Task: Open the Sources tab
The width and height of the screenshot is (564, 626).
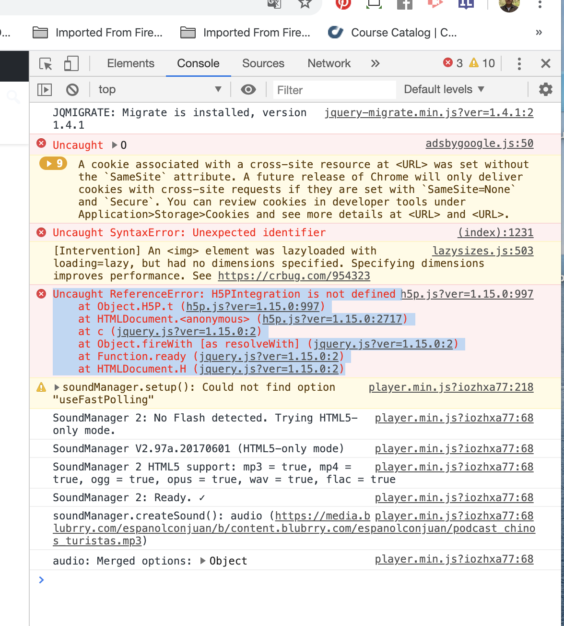Action: 263,63
